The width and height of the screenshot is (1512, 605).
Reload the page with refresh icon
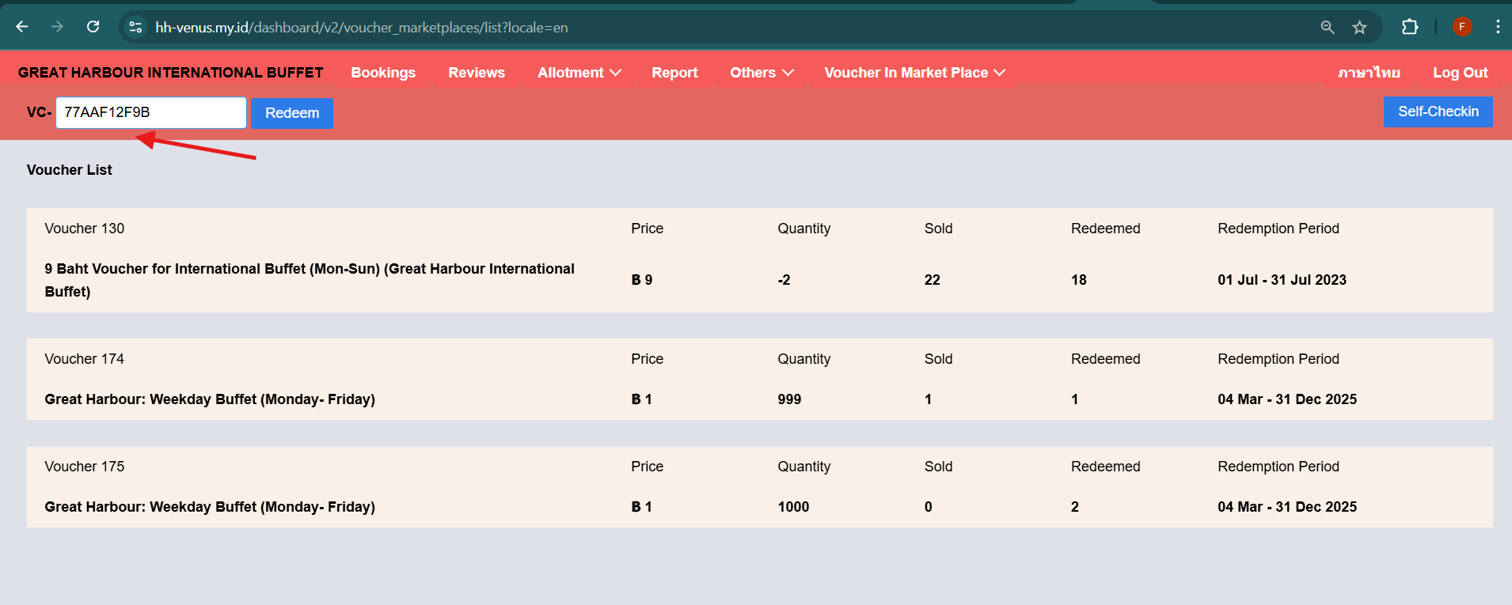[x=93, y=27]
